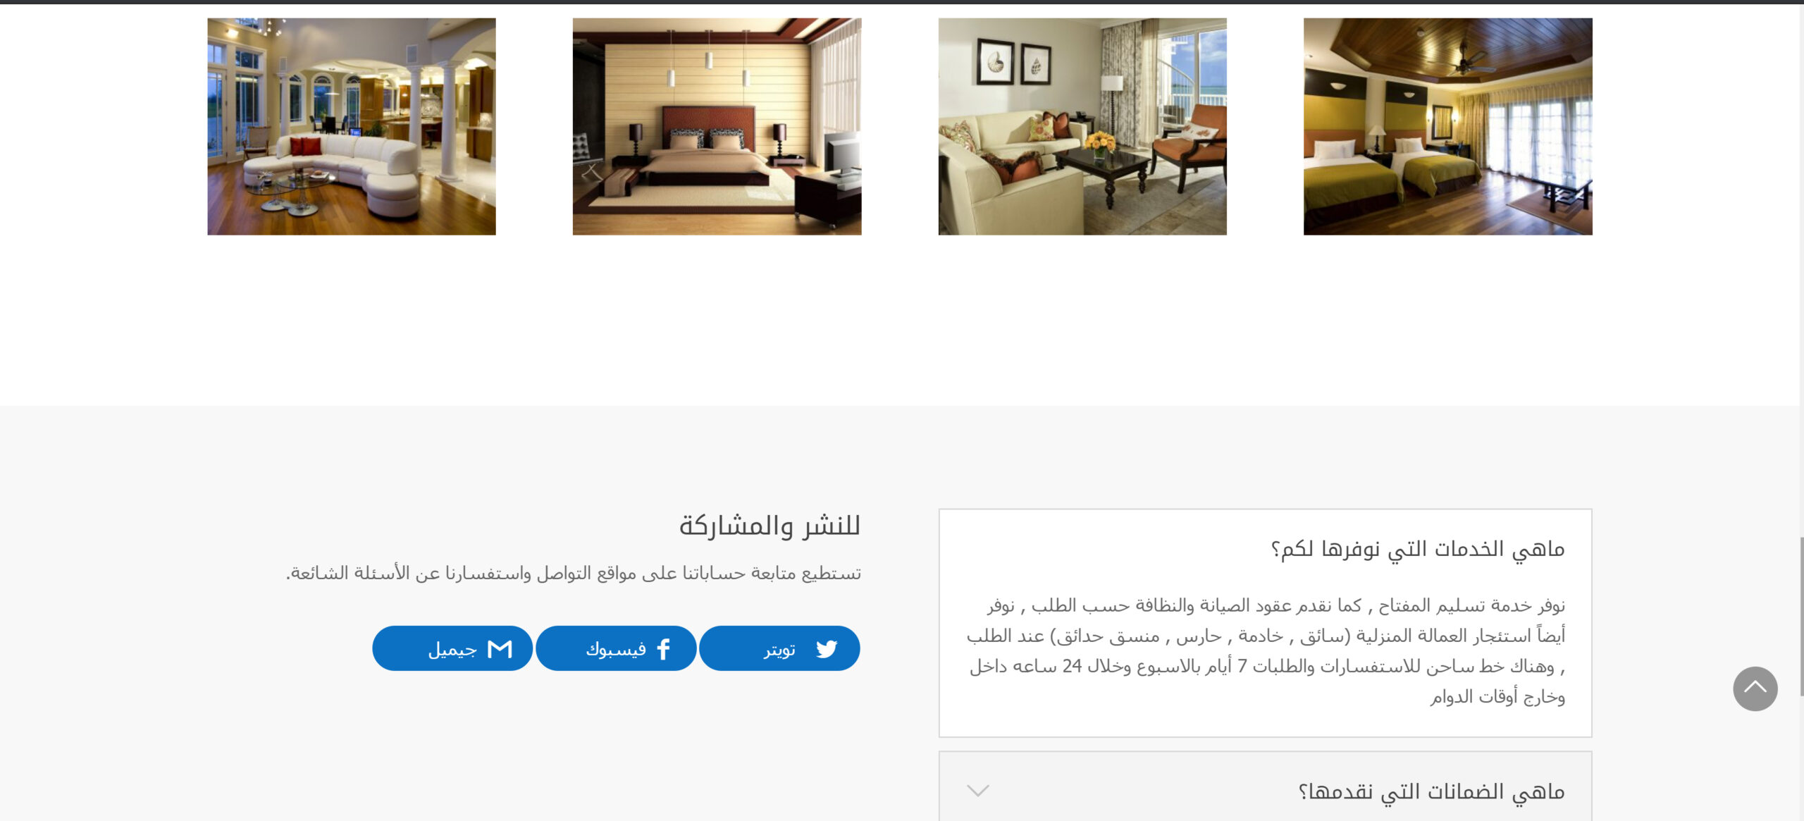Click the Twitter bird icon
Viewport: 1804px width, 821px height.
tap(827, 648)
